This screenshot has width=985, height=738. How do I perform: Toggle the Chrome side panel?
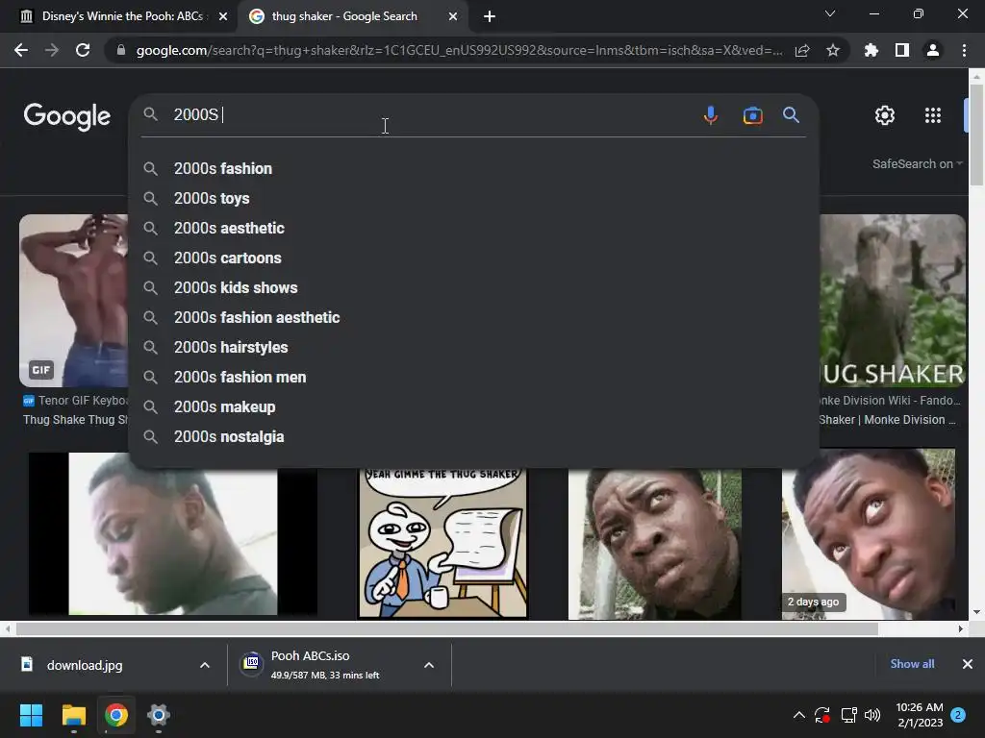coord(902,50)
